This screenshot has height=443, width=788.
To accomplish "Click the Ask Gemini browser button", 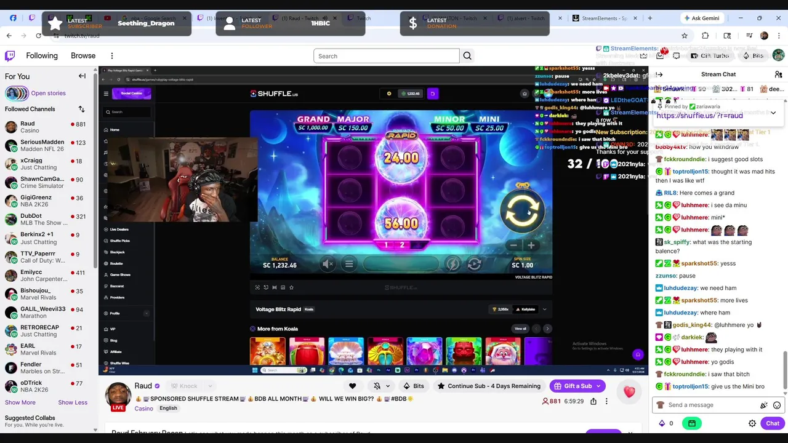I will pyautogui.click(x=701, y=18).
